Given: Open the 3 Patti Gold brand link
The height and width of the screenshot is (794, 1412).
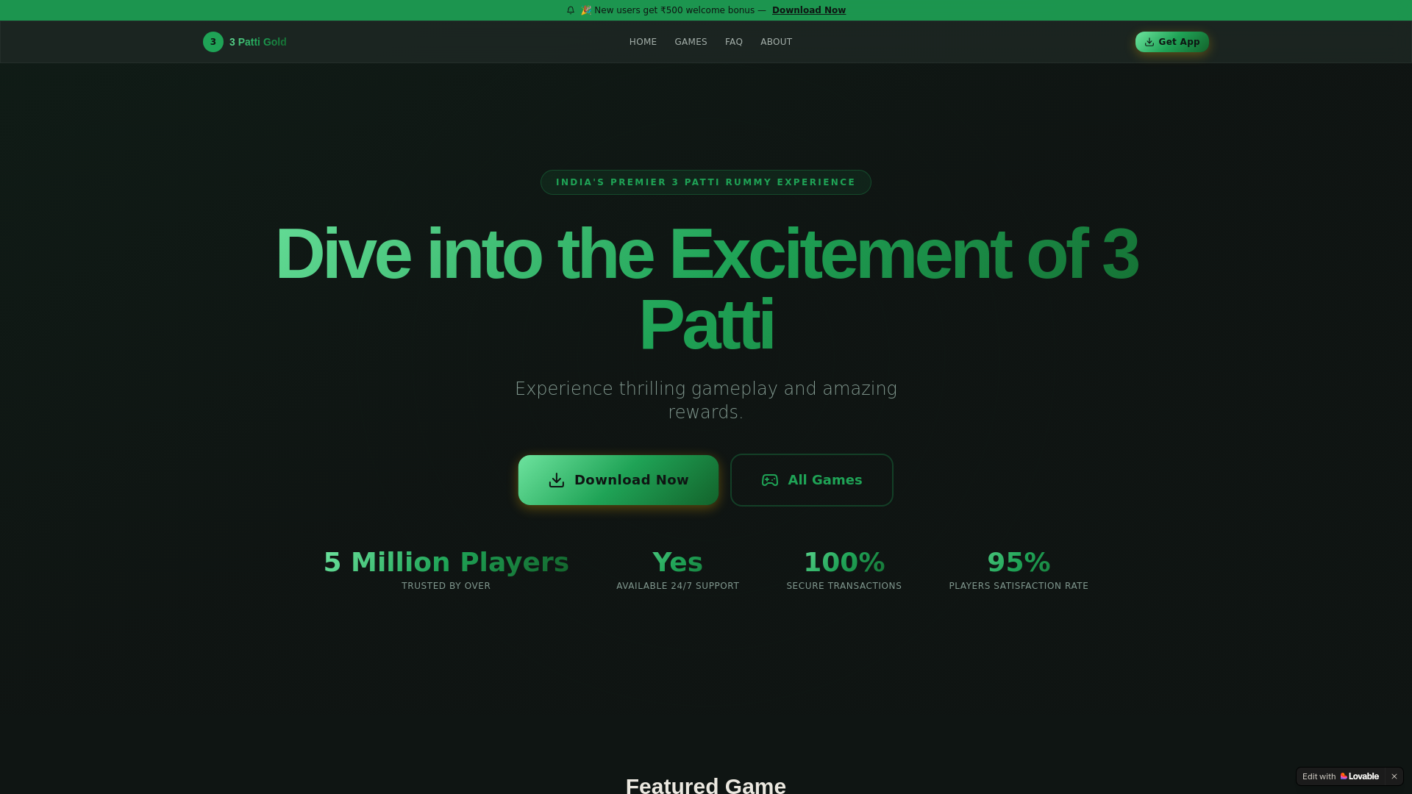Looking at the screenshot, I should coord(245,42).
